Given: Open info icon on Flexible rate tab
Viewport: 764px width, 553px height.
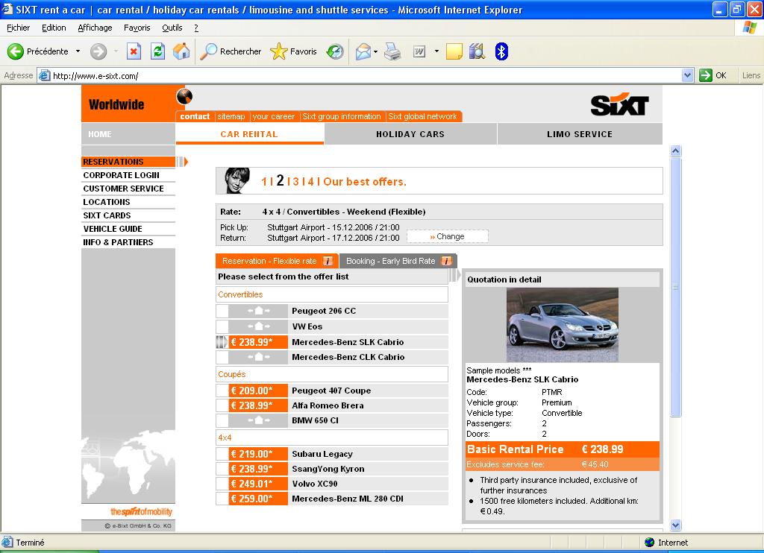Looking at the screenshot, I should [x=328, y=261].
